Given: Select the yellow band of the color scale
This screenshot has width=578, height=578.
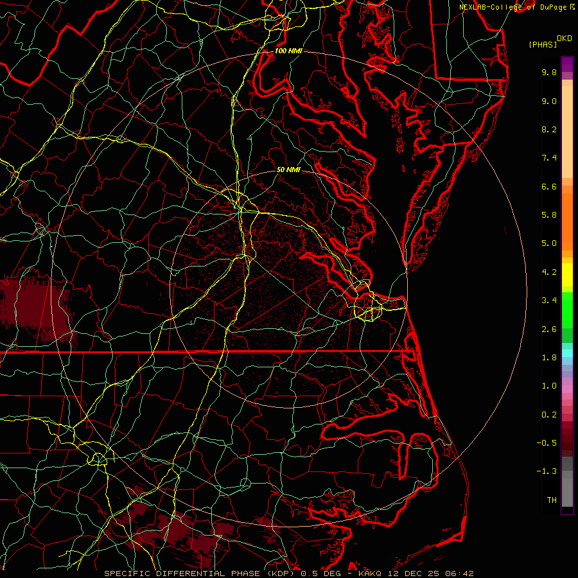Looking at the screenshot, I should [567, 275].
